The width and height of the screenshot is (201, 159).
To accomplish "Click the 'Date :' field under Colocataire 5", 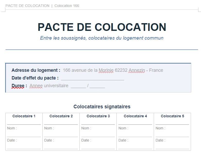I will point(172,143).
